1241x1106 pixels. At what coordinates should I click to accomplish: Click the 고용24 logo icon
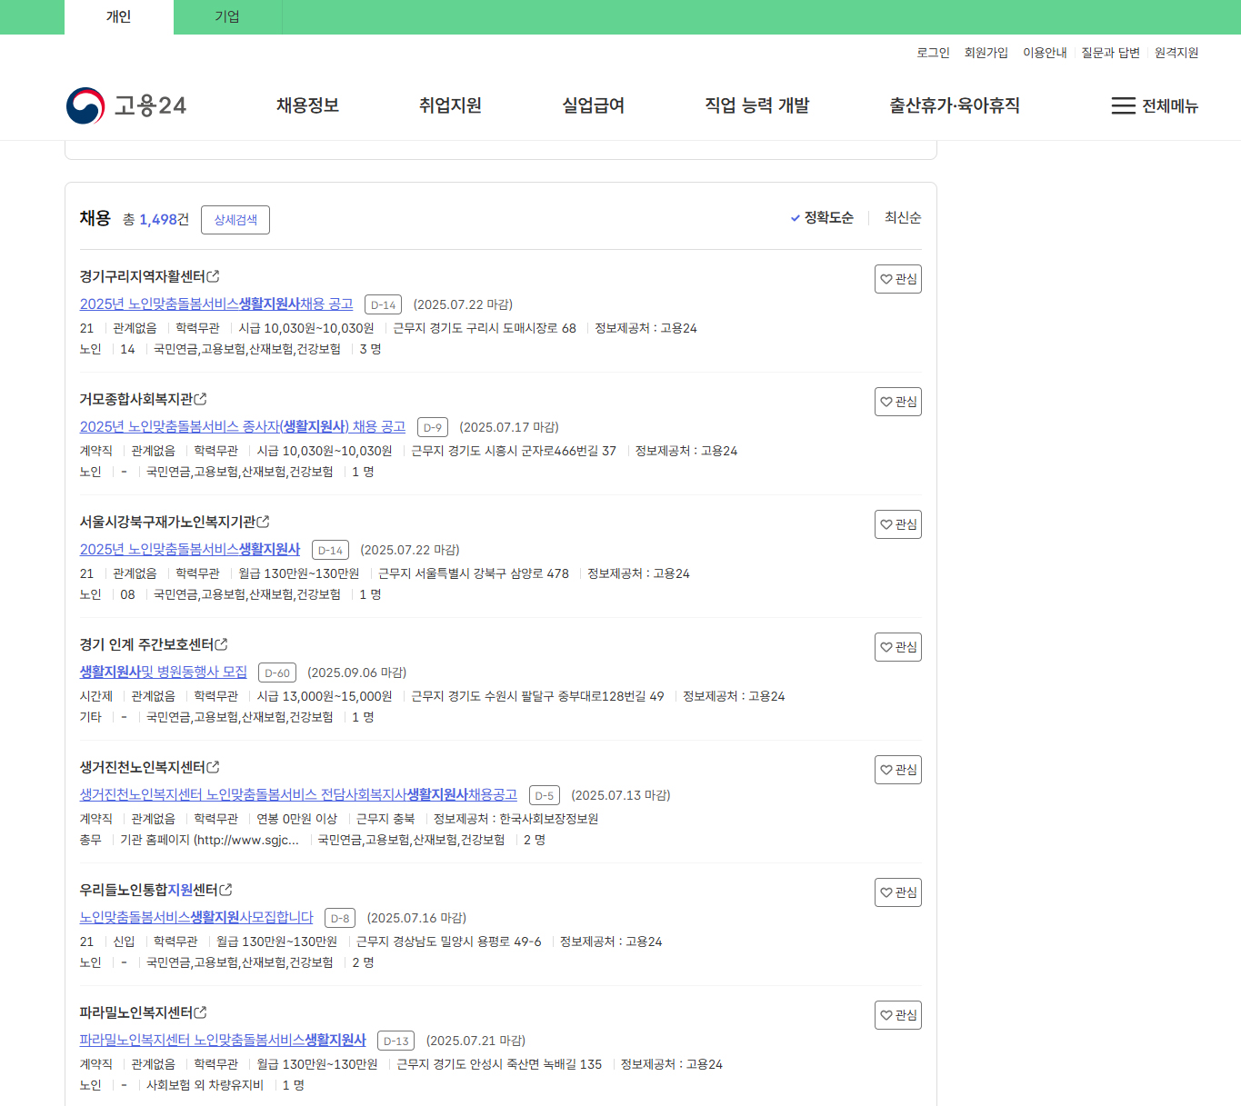pyautogui.click(x=85, y=105)
